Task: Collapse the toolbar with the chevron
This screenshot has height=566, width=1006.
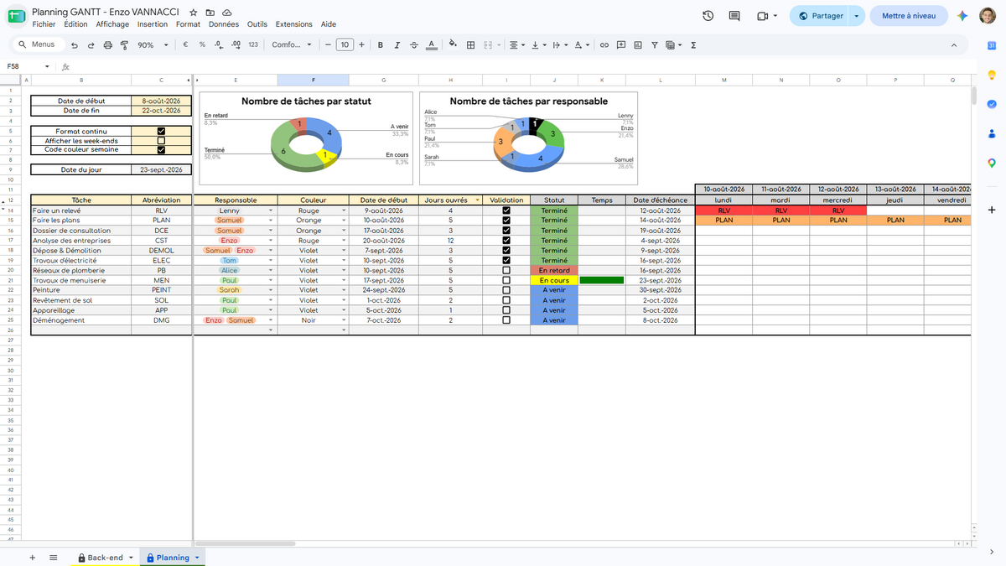Action: click(x=954, y=45)
